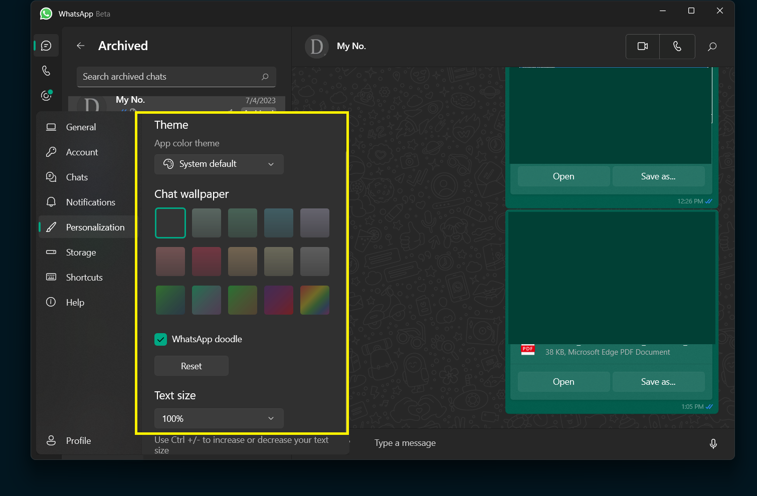Select the crimson wallpaper swatch

[x=207, y=262]
